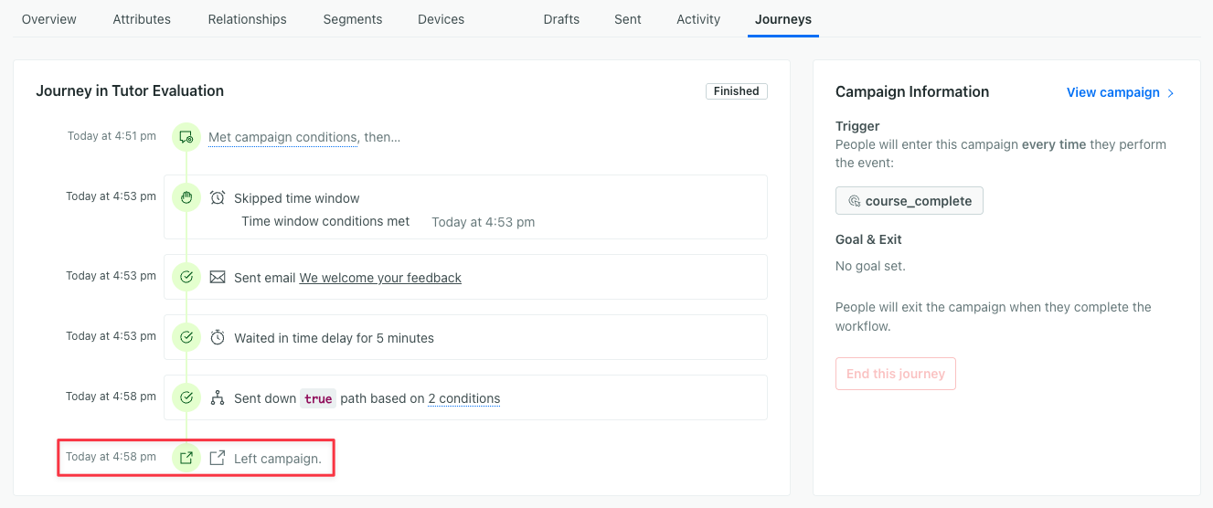Switch to the Attributes tab
Image resolution: width=1213 pixels, height=508 pixels.
[142, 19]
